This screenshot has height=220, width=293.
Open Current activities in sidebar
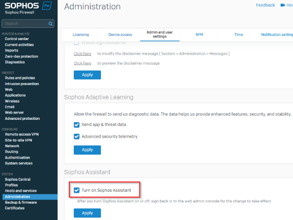tap(19, 45)
